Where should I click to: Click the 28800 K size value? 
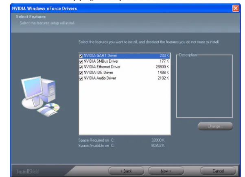[x=162, y=67]
